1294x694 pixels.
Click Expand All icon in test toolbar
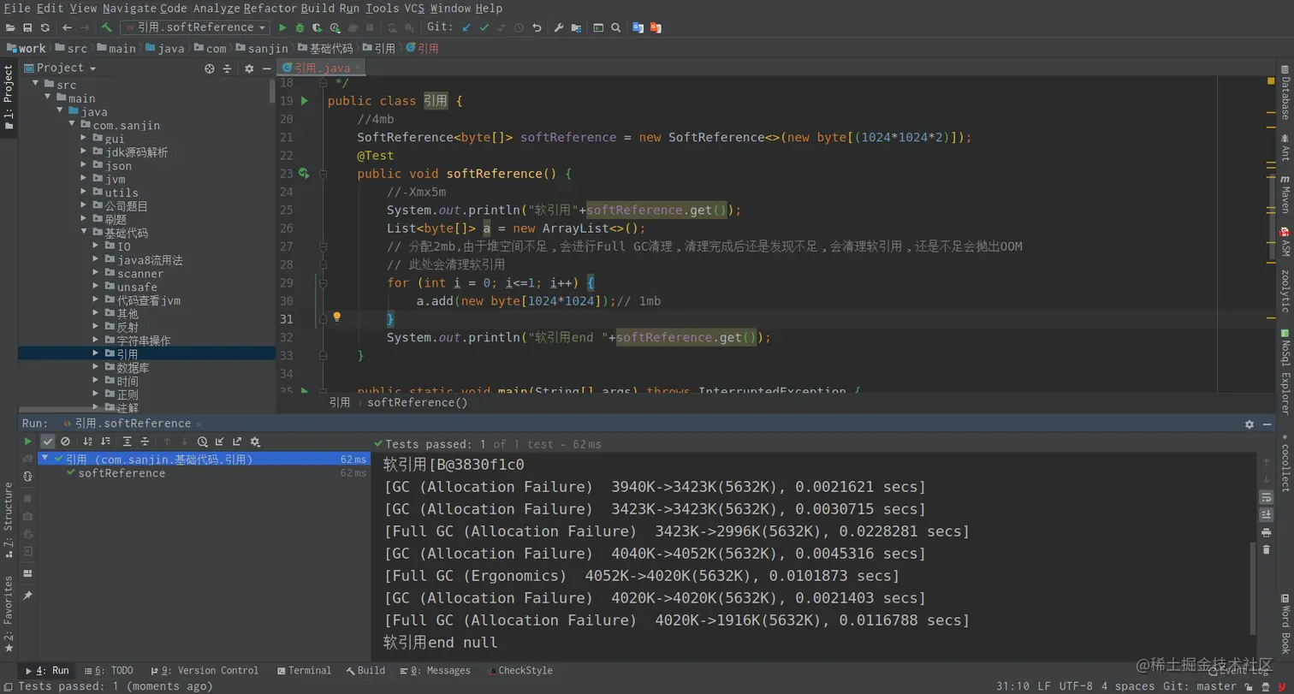coord(128,442)
